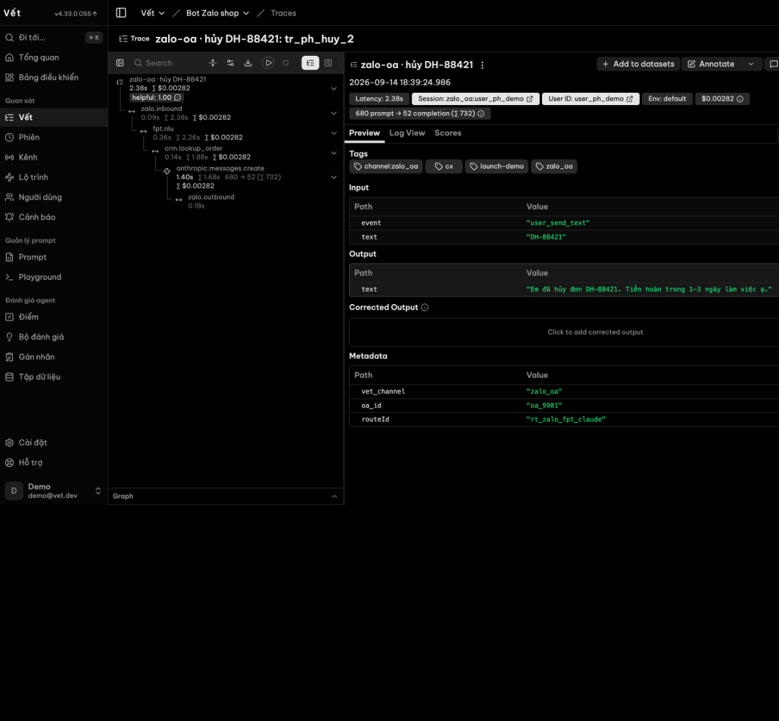Switch to tree view toggle
Screen dimensions: 779x721
point(310,63)
